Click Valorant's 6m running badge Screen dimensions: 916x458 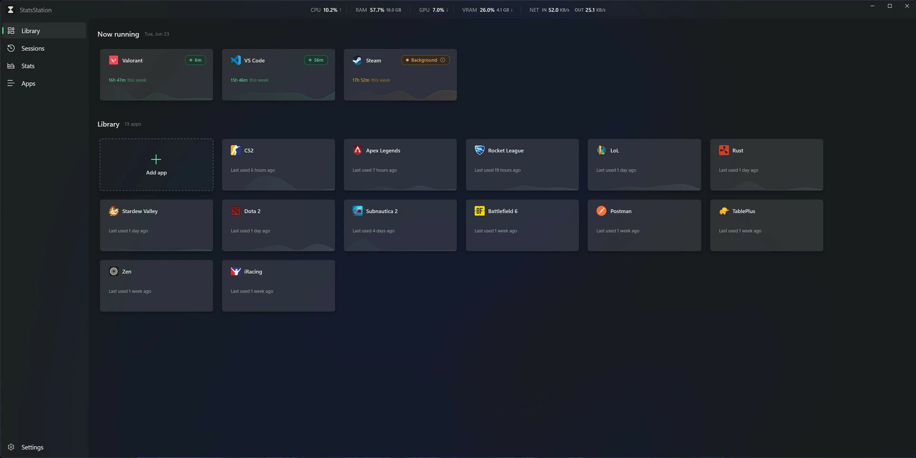tap(196, 60)
